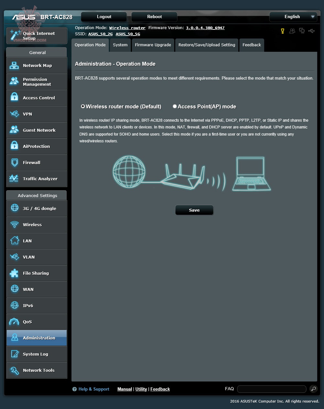Open the VLAN icon
This screenshot has width=324, height=409.
click(14, 257)
